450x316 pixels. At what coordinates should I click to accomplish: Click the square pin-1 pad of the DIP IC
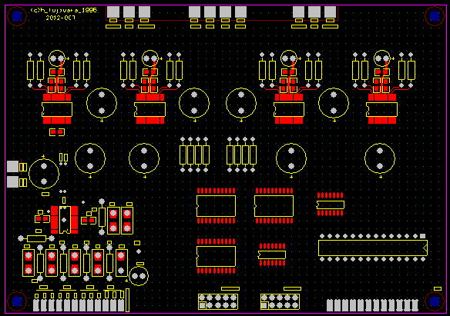click(422, 236)
